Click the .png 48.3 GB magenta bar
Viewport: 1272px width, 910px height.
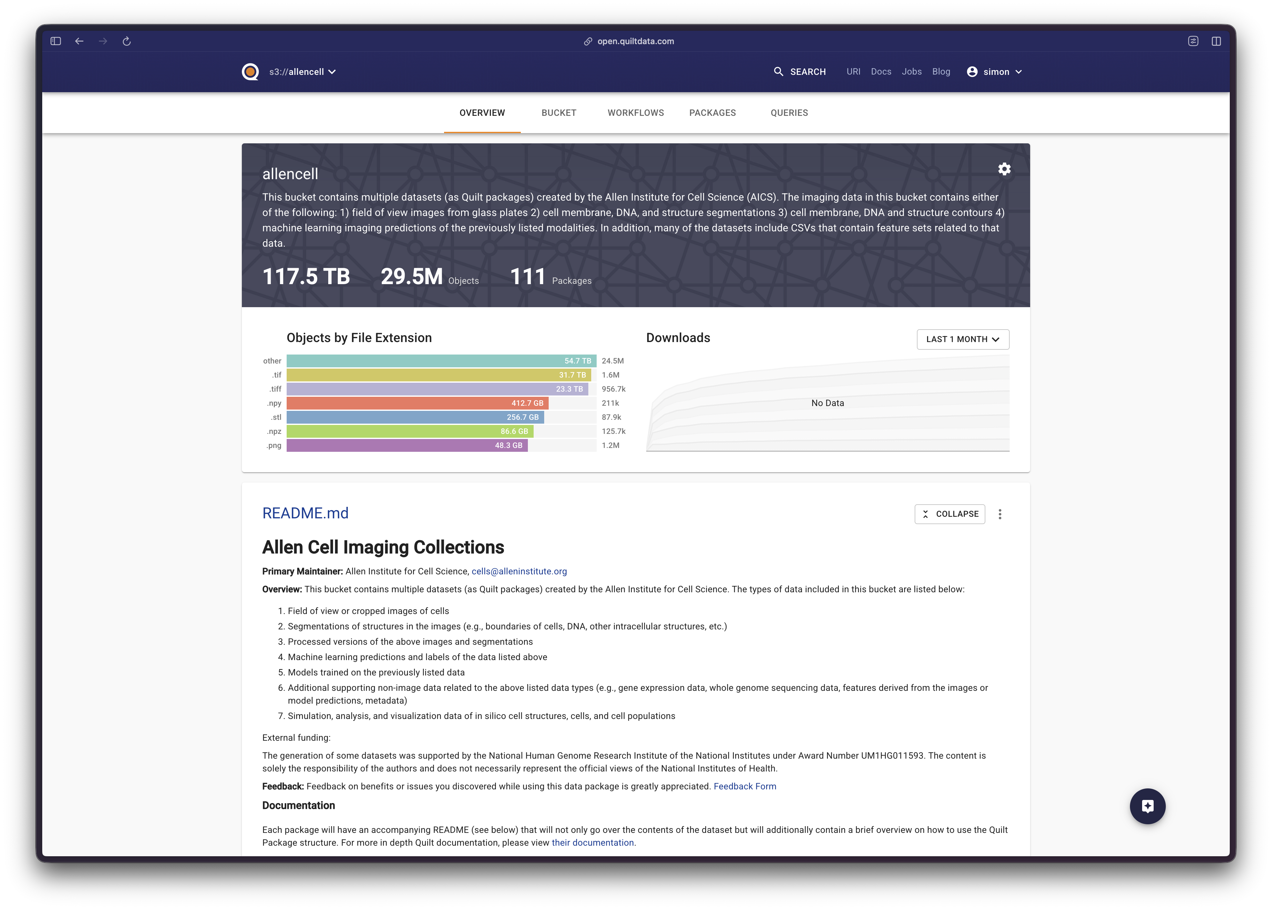coord(407,445)
